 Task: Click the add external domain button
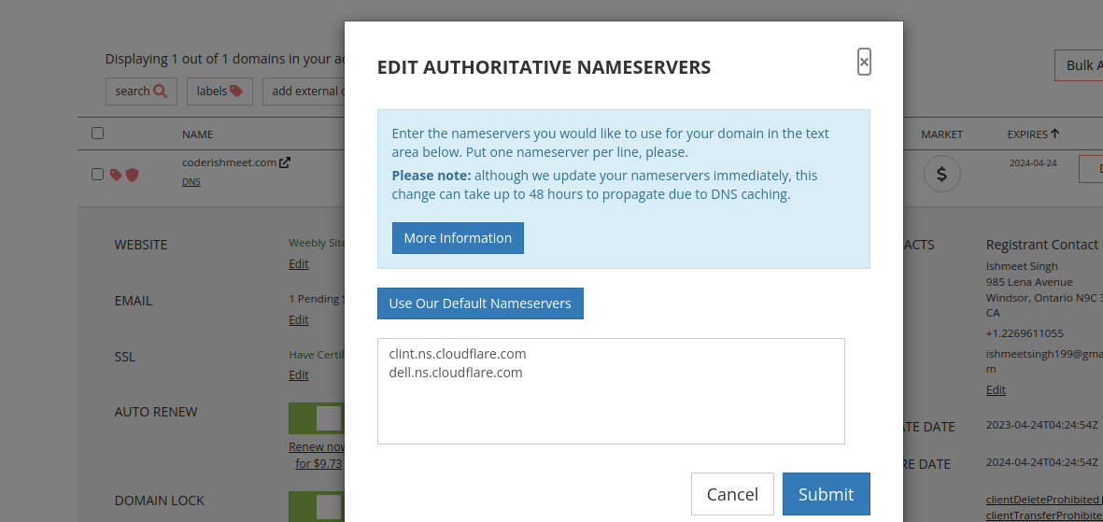304,91
